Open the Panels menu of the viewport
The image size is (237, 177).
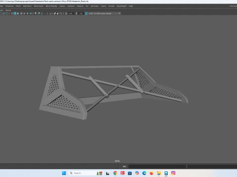8,10
